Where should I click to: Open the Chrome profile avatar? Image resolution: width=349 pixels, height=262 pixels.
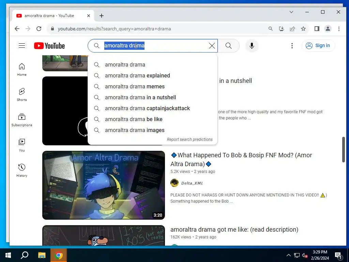[328, 29]
